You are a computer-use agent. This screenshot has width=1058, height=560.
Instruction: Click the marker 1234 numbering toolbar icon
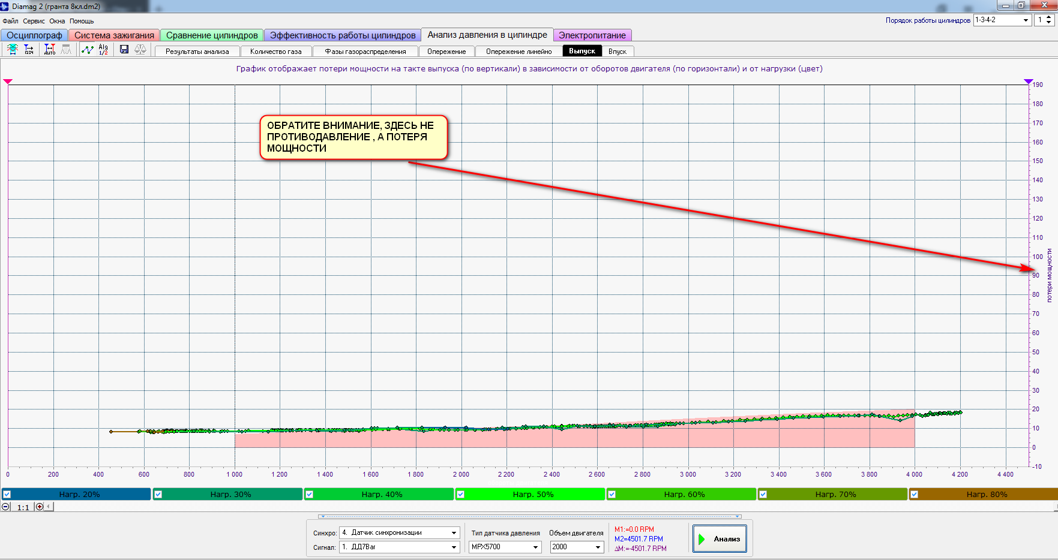pyautogui.click(x=28, y=50)
